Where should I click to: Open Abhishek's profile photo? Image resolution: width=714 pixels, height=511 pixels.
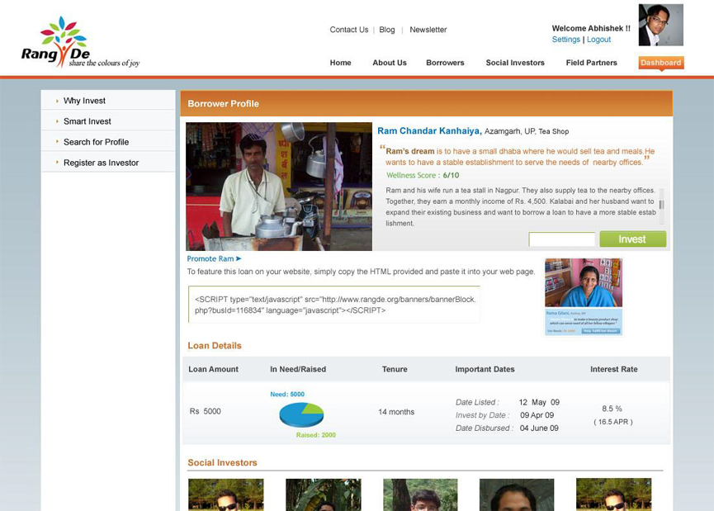(x=660, y=25)
